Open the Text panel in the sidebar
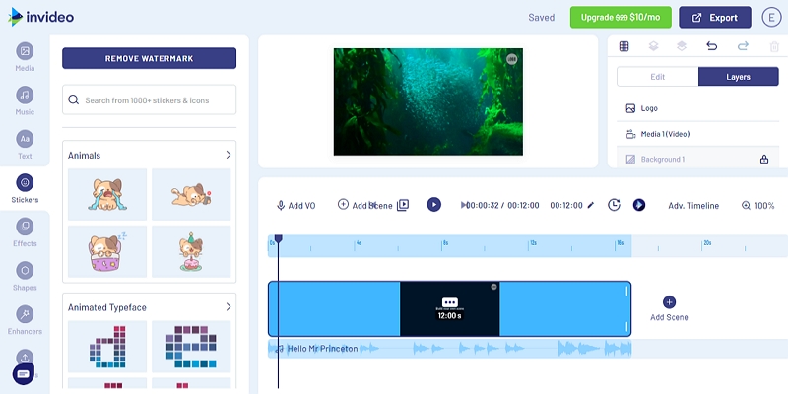 25,145
